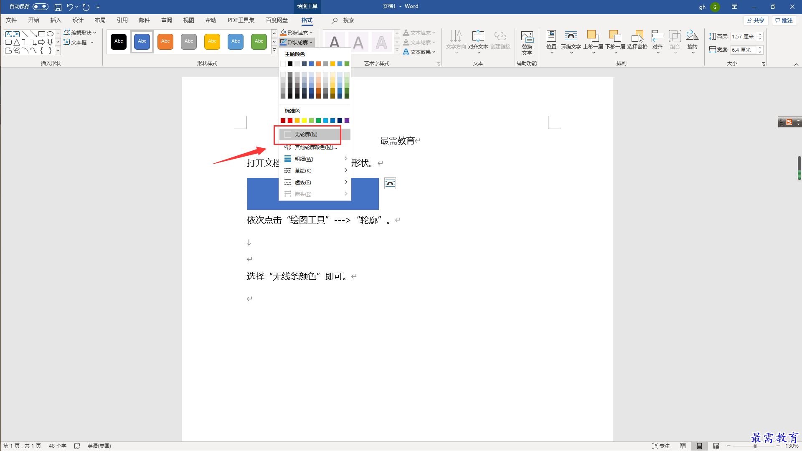802x451 pixels.
Task: Select the triangle shape tool
Action: pyautogui.click(x=17, y=42)
